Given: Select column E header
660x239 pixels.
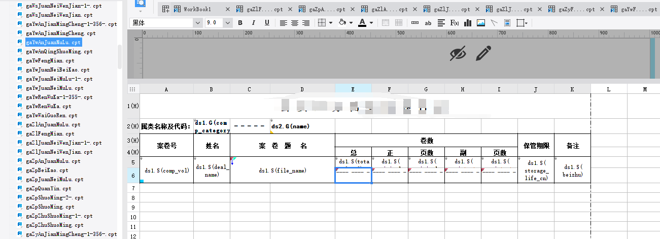Looking at the screenshot, I should coord(353,89).
